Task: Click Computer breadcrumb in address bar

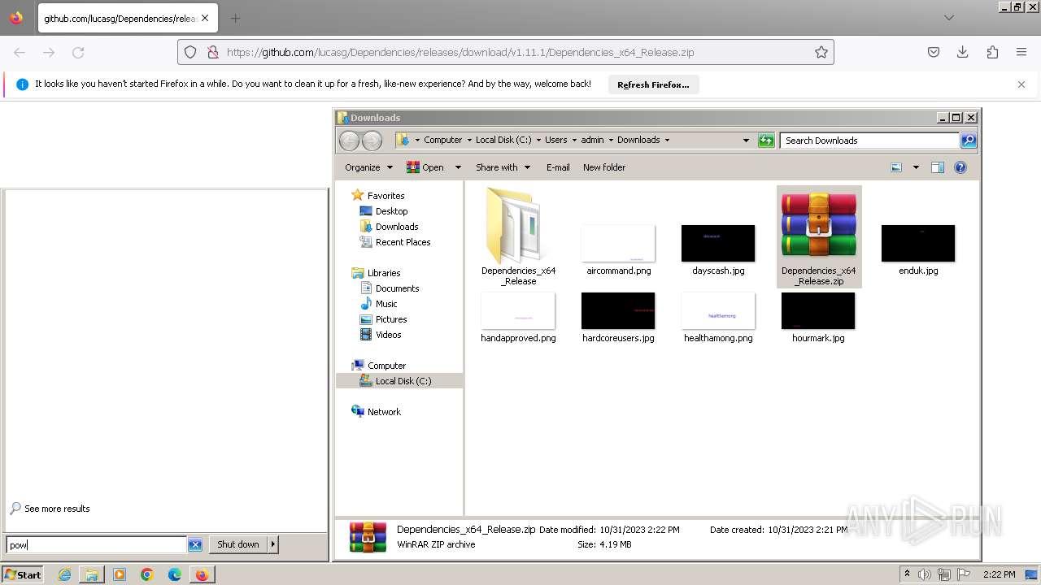Action: coord(442,140)
